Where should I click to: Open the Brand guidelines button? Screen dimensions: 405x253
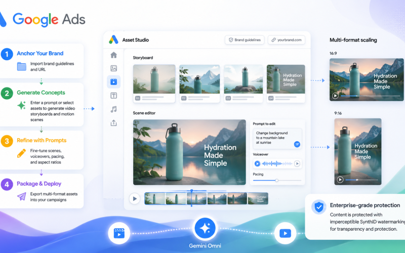(x=245, y=40)
